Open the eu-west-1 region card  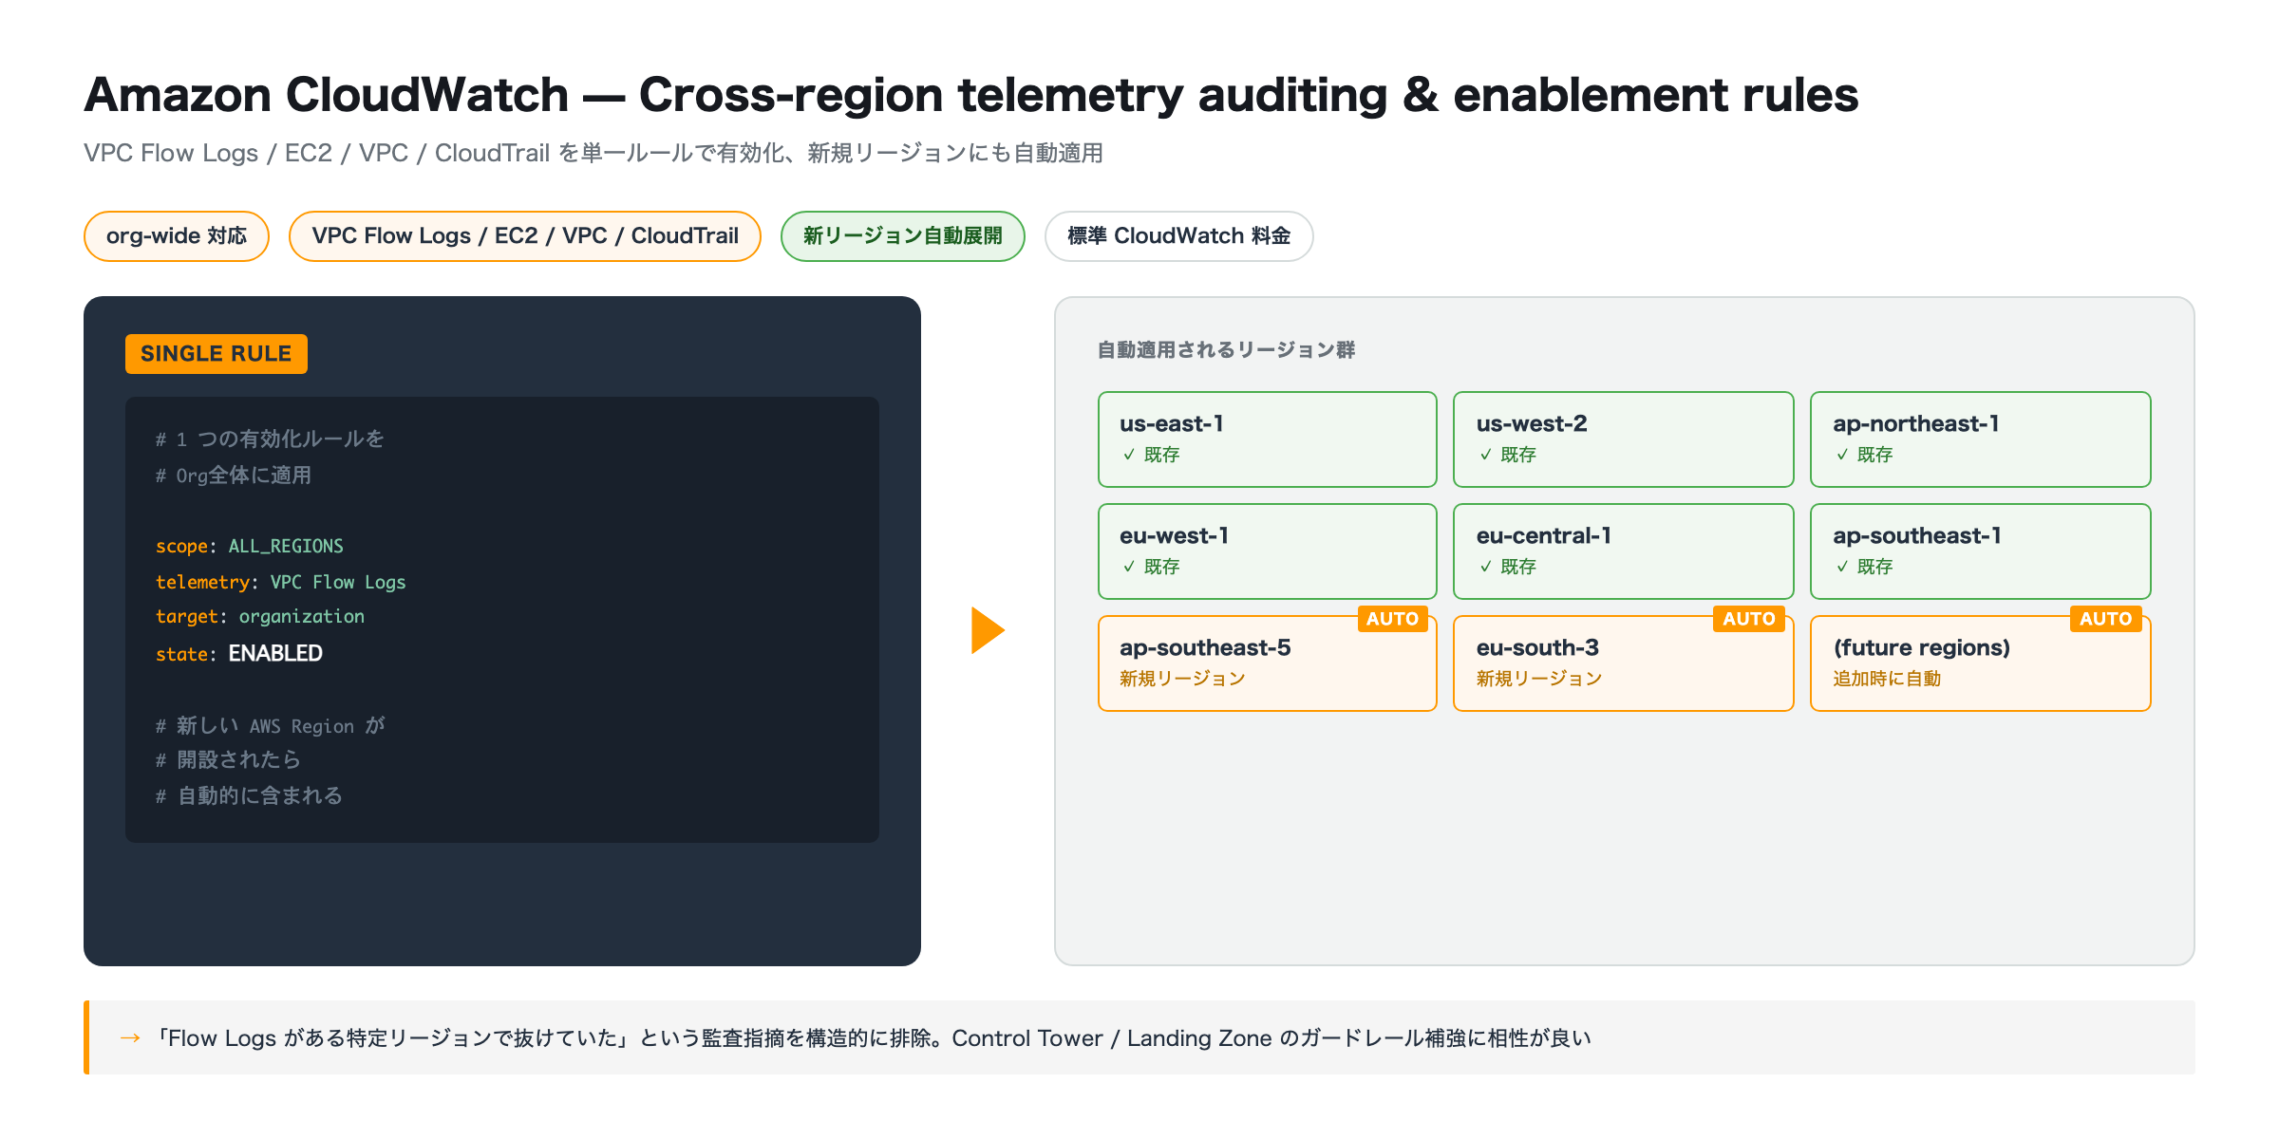[x=1268, y=551]
